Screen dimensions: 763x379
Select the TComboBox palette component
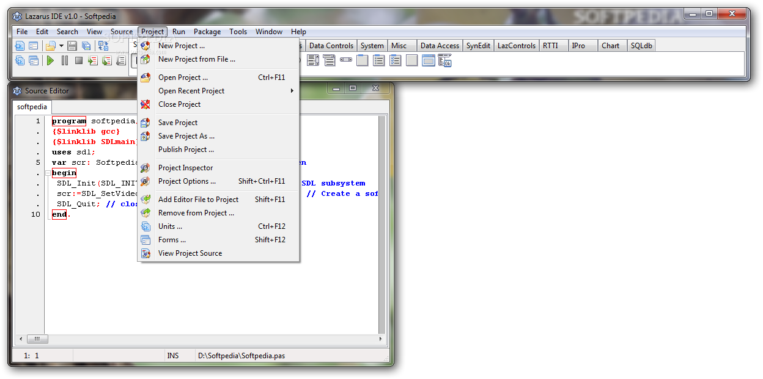pos(330,60)
